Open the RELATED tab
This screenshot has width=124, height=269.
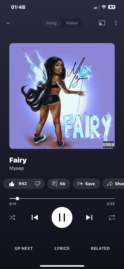tap(100, 248)
